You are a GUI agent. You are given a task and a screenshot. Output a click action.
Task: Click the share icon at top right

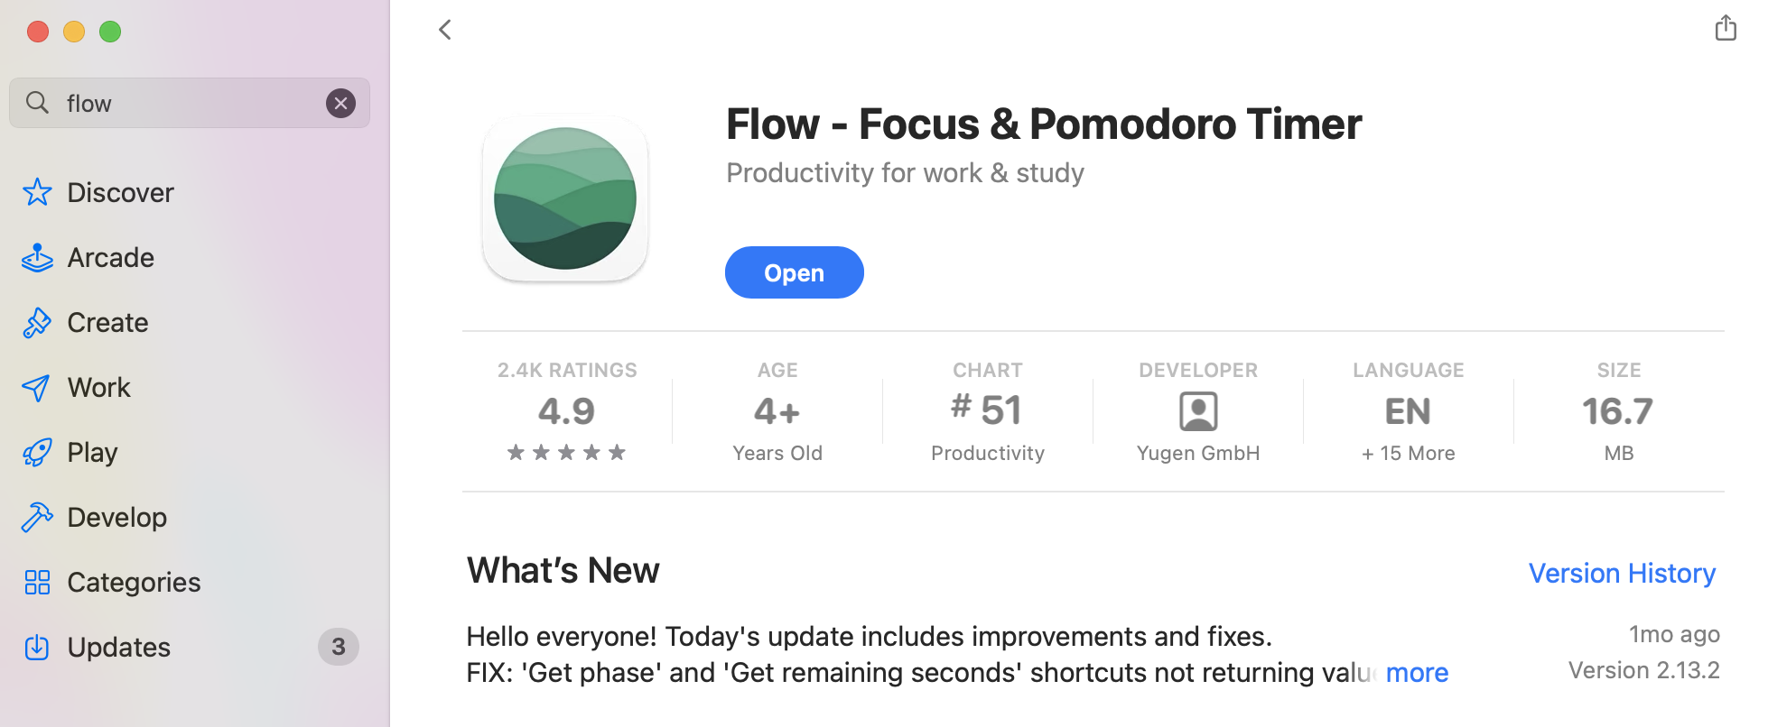(x=1725, y=28)
